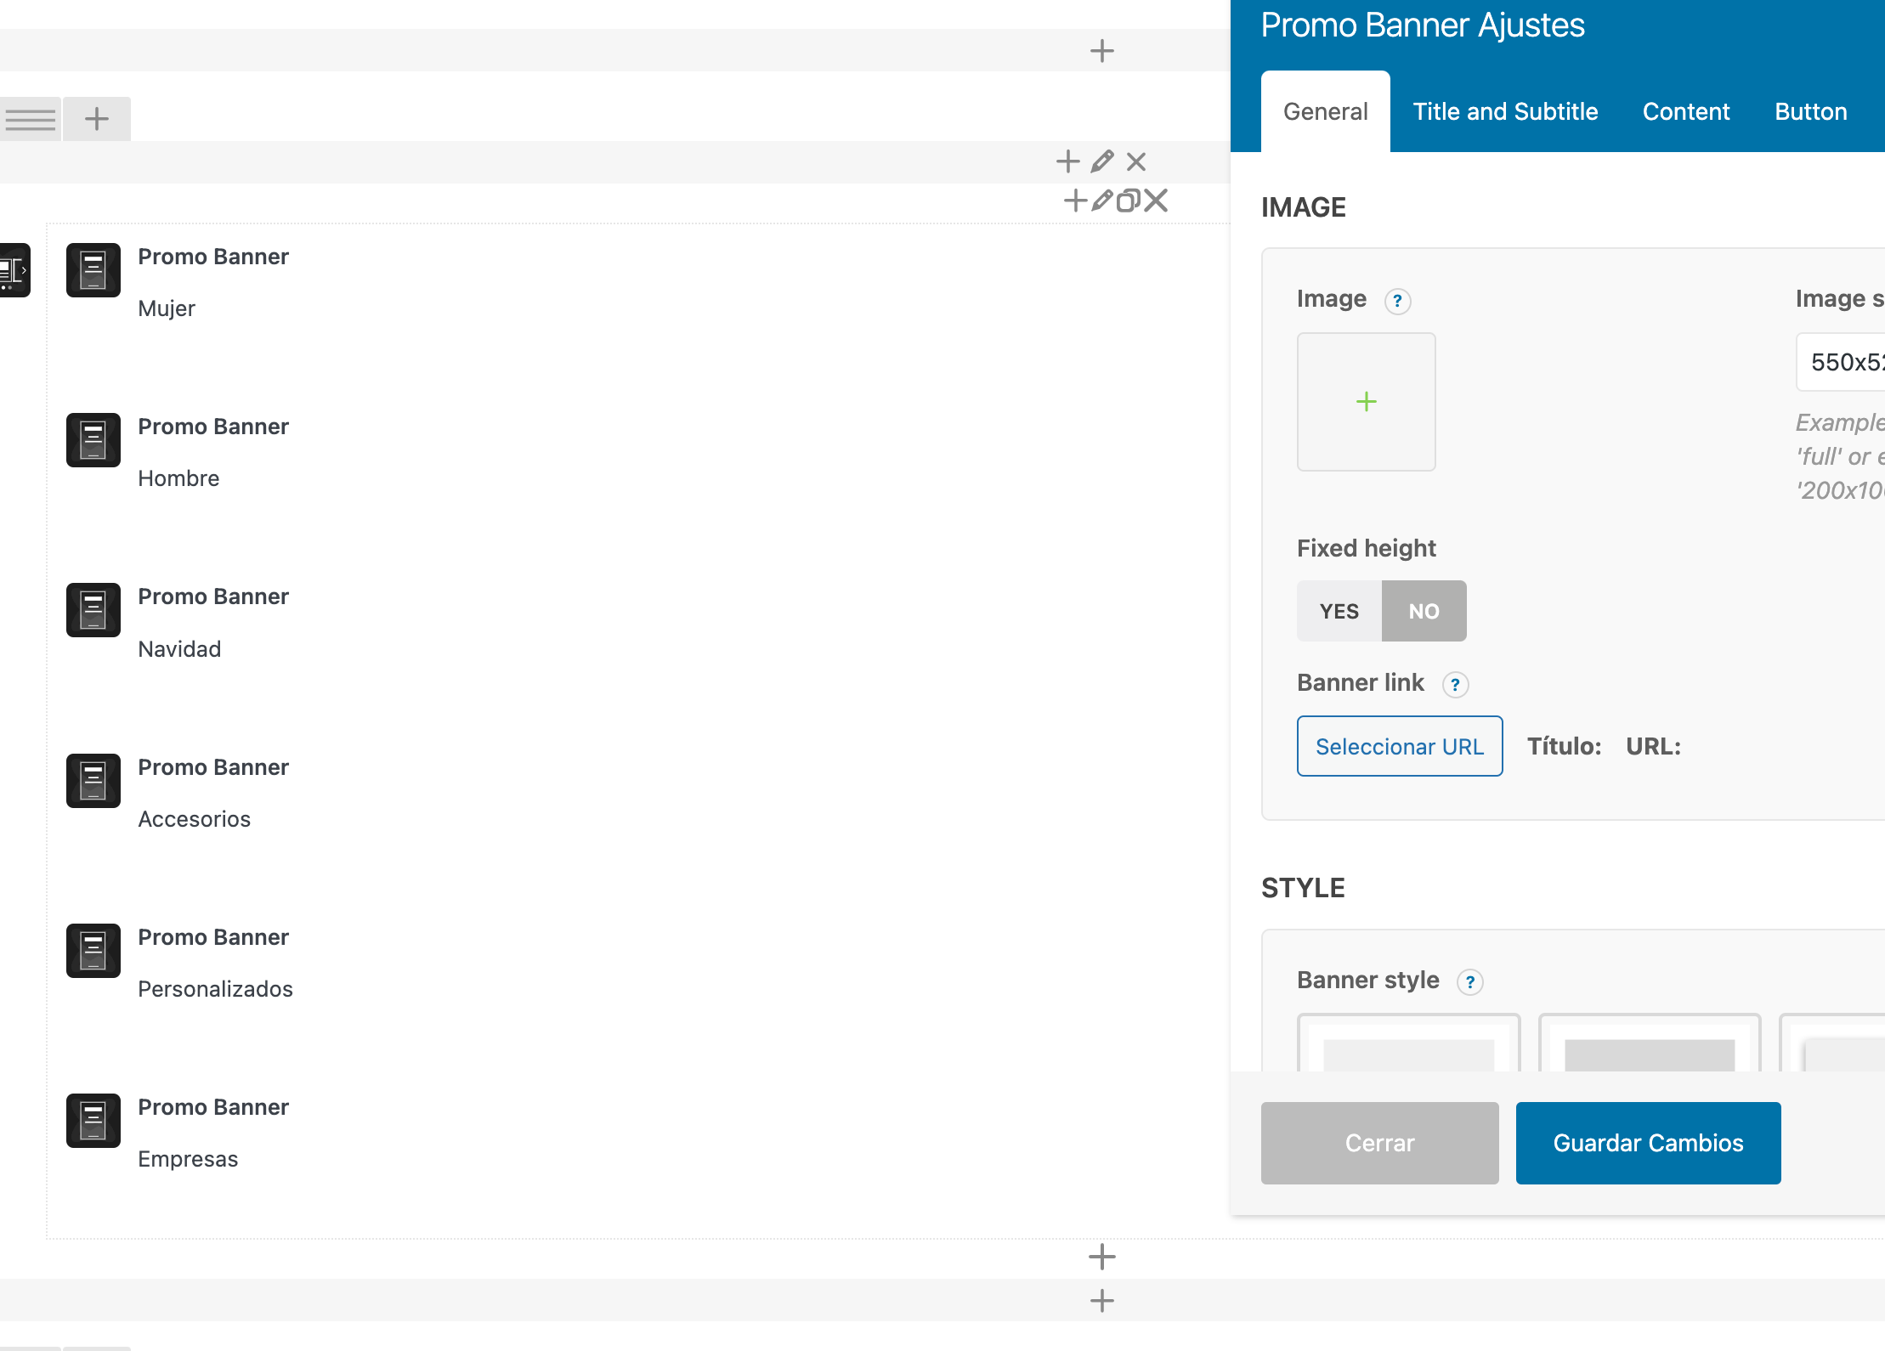Click the column duplicate (clone) icon
This screenshot has width=1885, height=1351.
pos(1129,201)
